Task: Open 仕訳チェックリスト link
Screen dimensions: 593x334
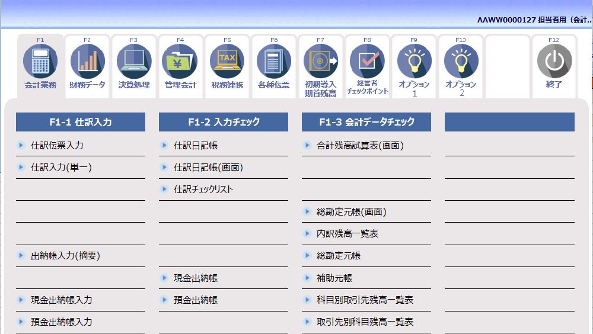Action: tap(203, 190)
